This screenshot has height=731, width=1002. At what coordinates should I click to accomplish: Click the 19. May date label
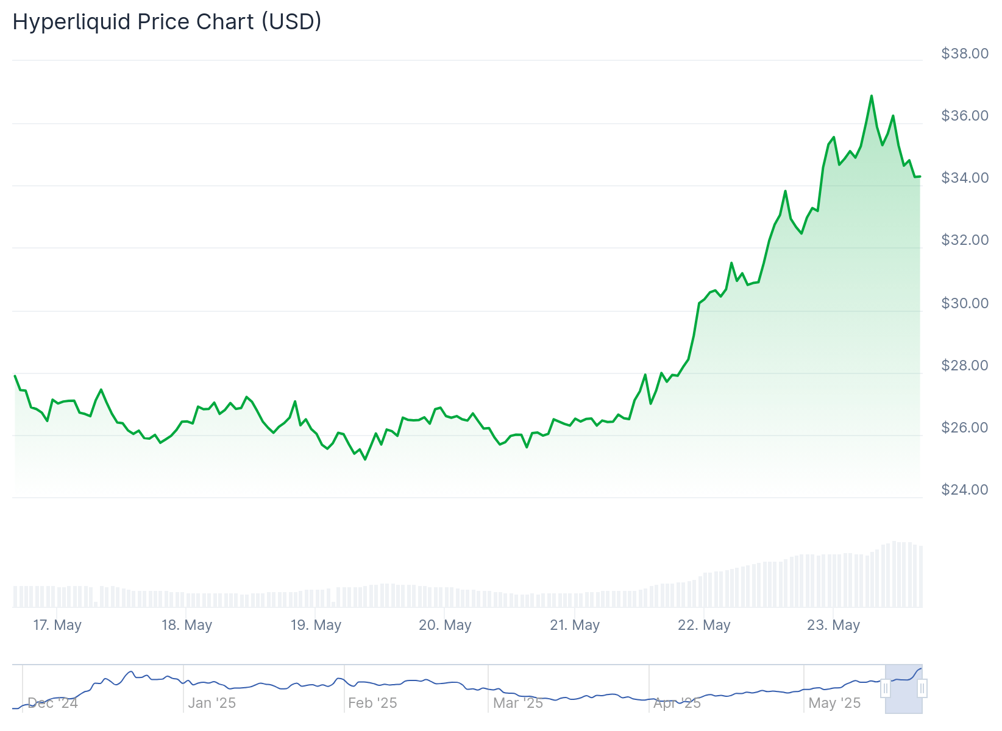click(x=316, y=625)
